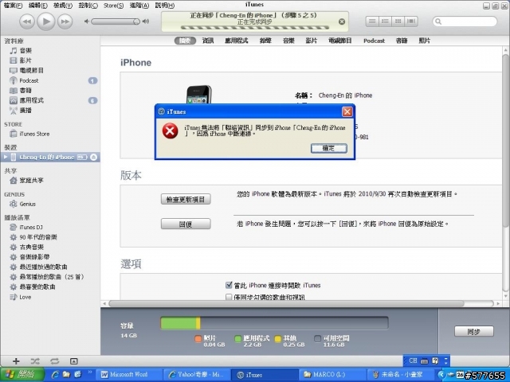Select the 鈴聲 tab

click(x=265, y=41)
